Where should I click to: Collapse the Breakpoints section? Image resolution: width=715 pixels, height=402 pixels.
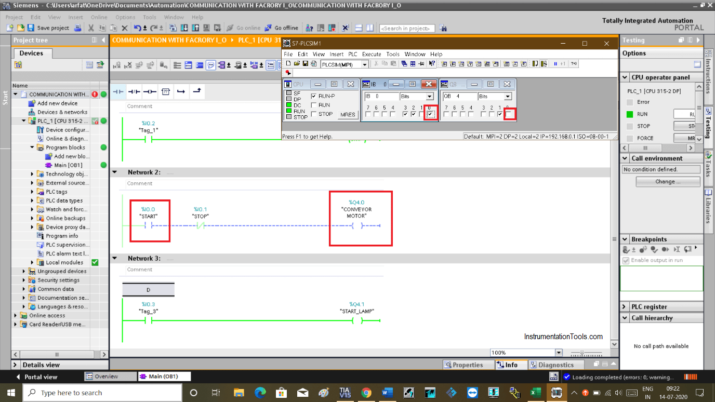[x=625, y=239]
